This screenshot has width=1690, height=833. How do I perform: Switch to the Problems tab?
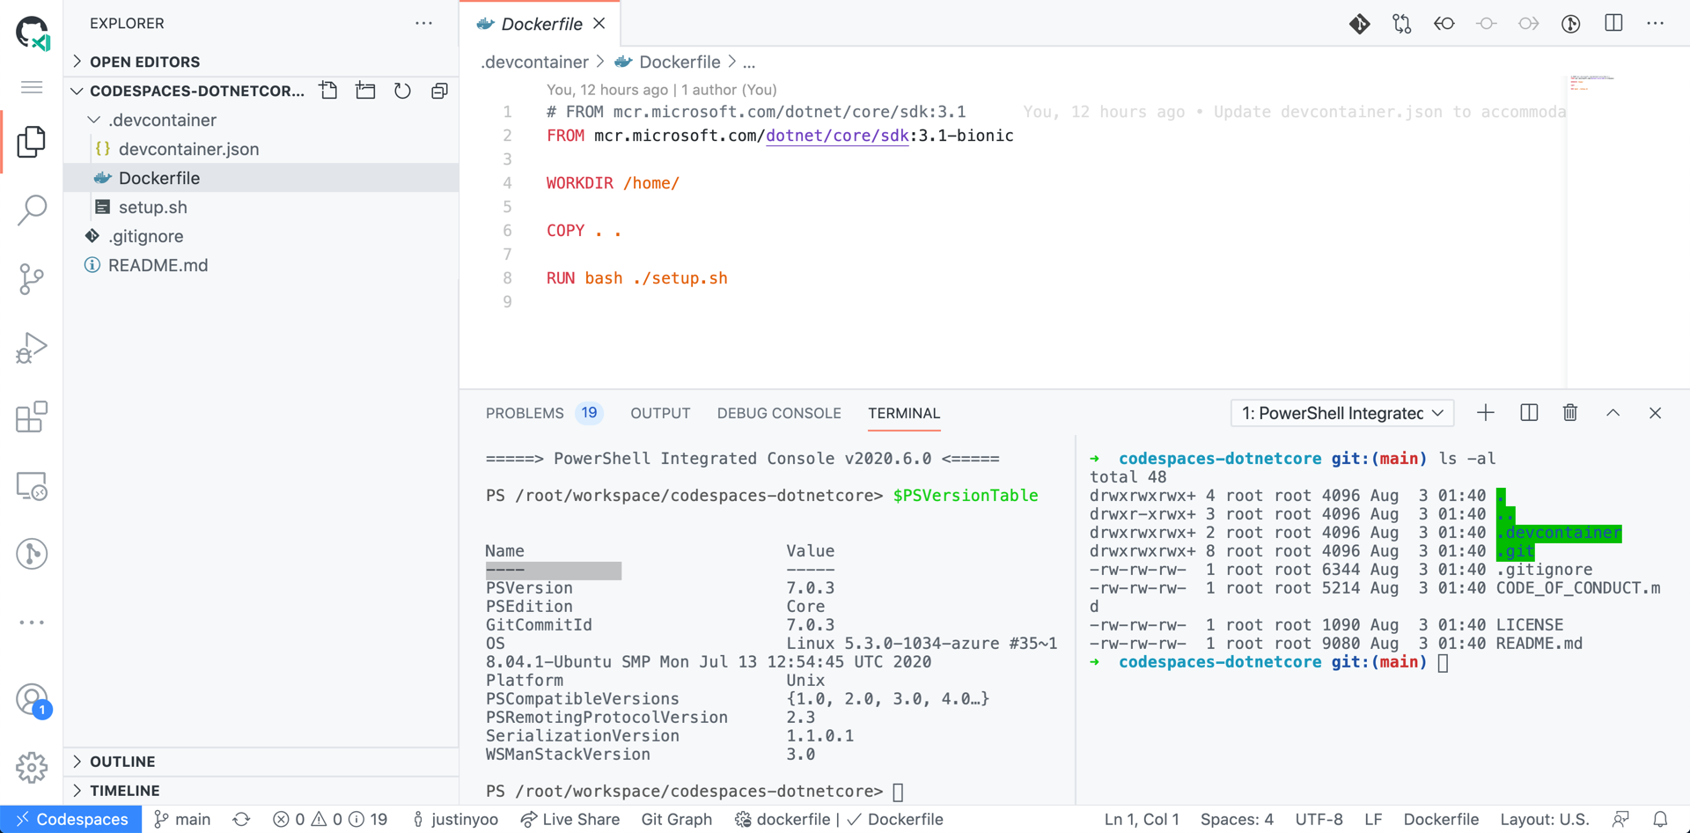click(x=543, y=413)
